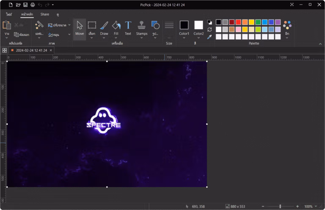Click the ปรับขนาด (Resize) button
The image size is (325, 210).
coord(57,25)
